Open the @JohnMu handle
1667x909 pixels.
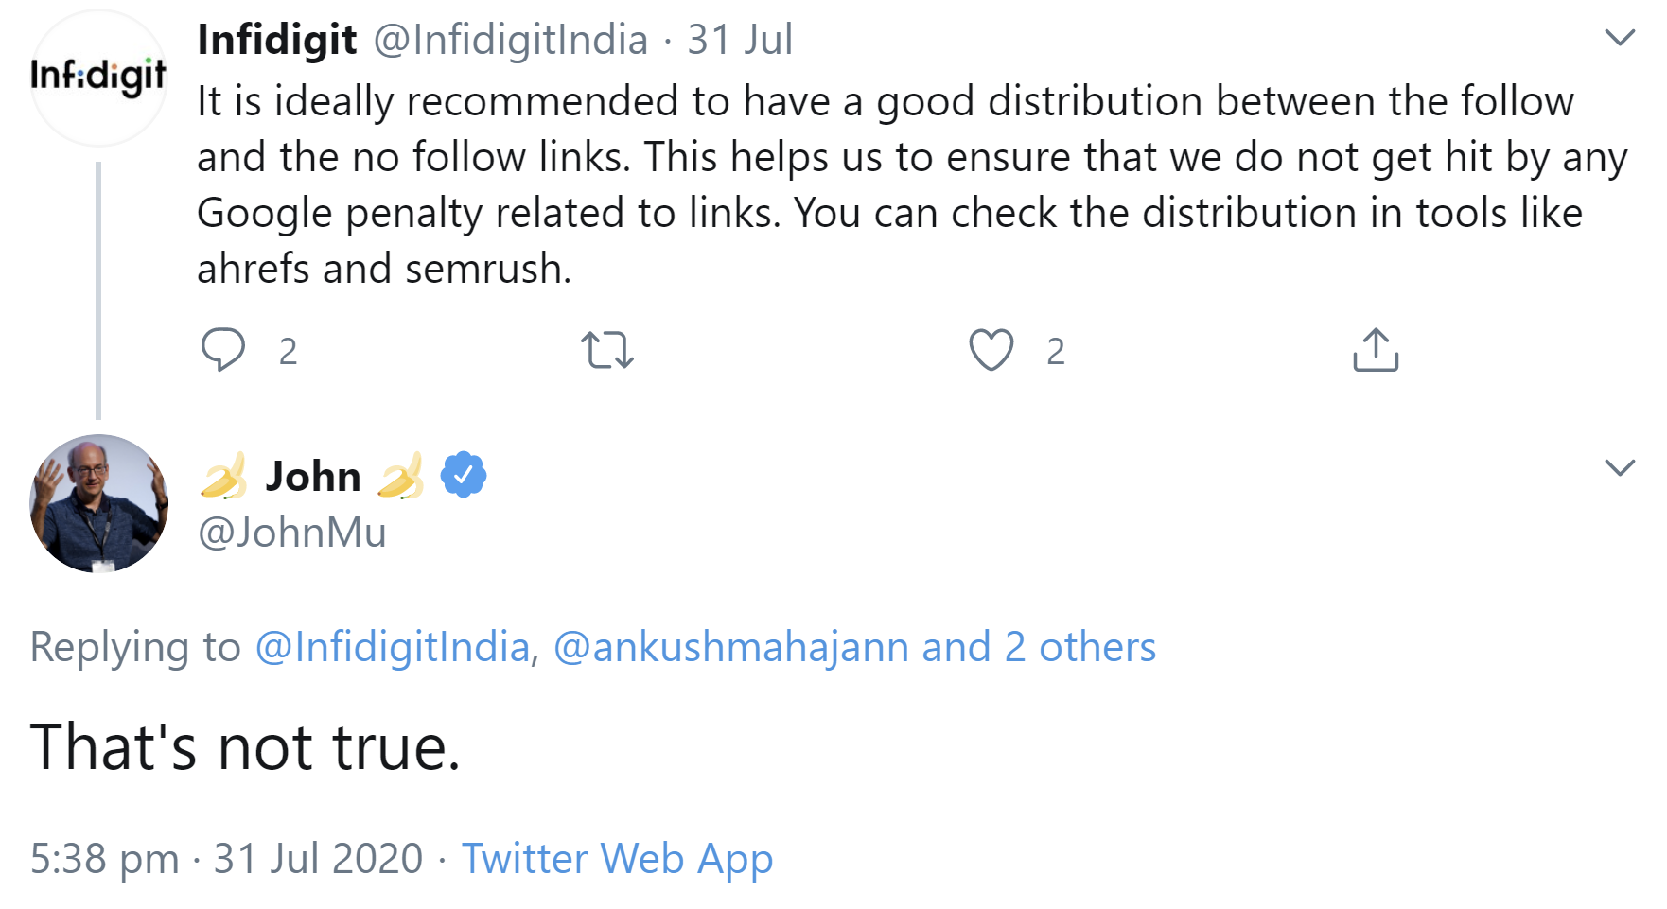[291, 533]
